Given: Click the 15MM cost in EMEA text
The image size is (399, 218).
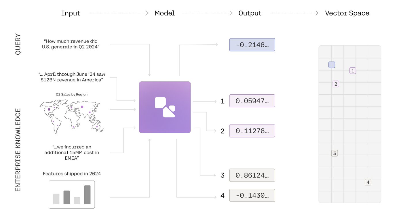Looking at the screenshot, I should pos(72,152).
